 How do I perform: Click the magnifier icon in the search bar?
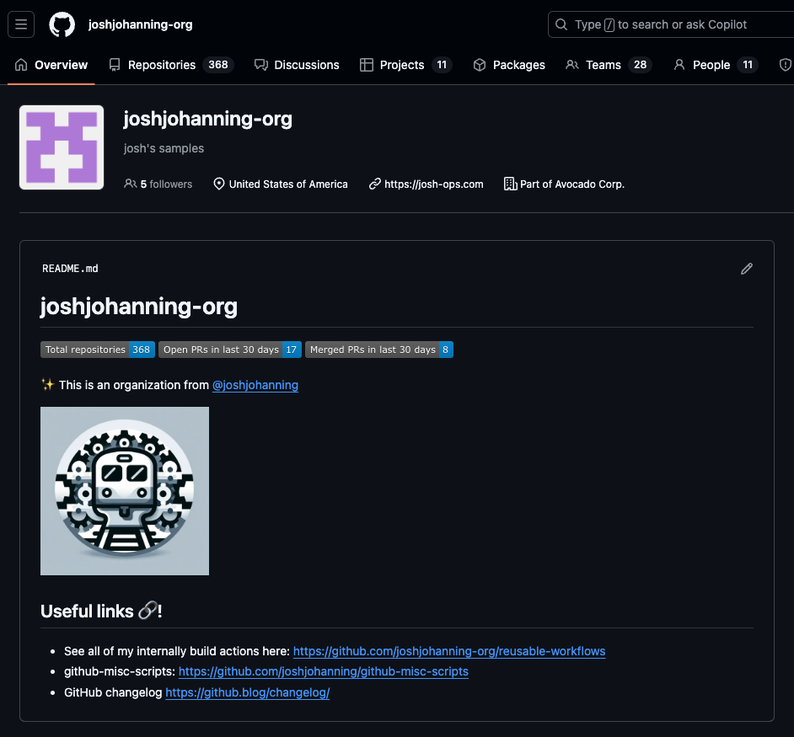click(x=562, y=24)
